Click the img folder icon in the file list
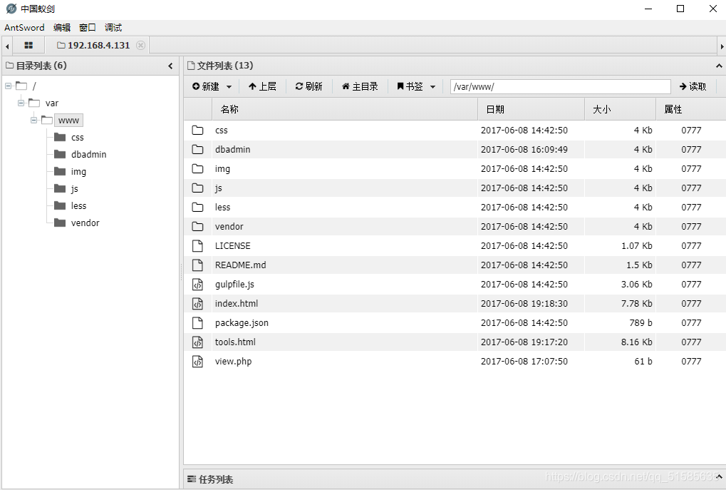This screenshot has width=726, height=490. click(x=197, y=169)
